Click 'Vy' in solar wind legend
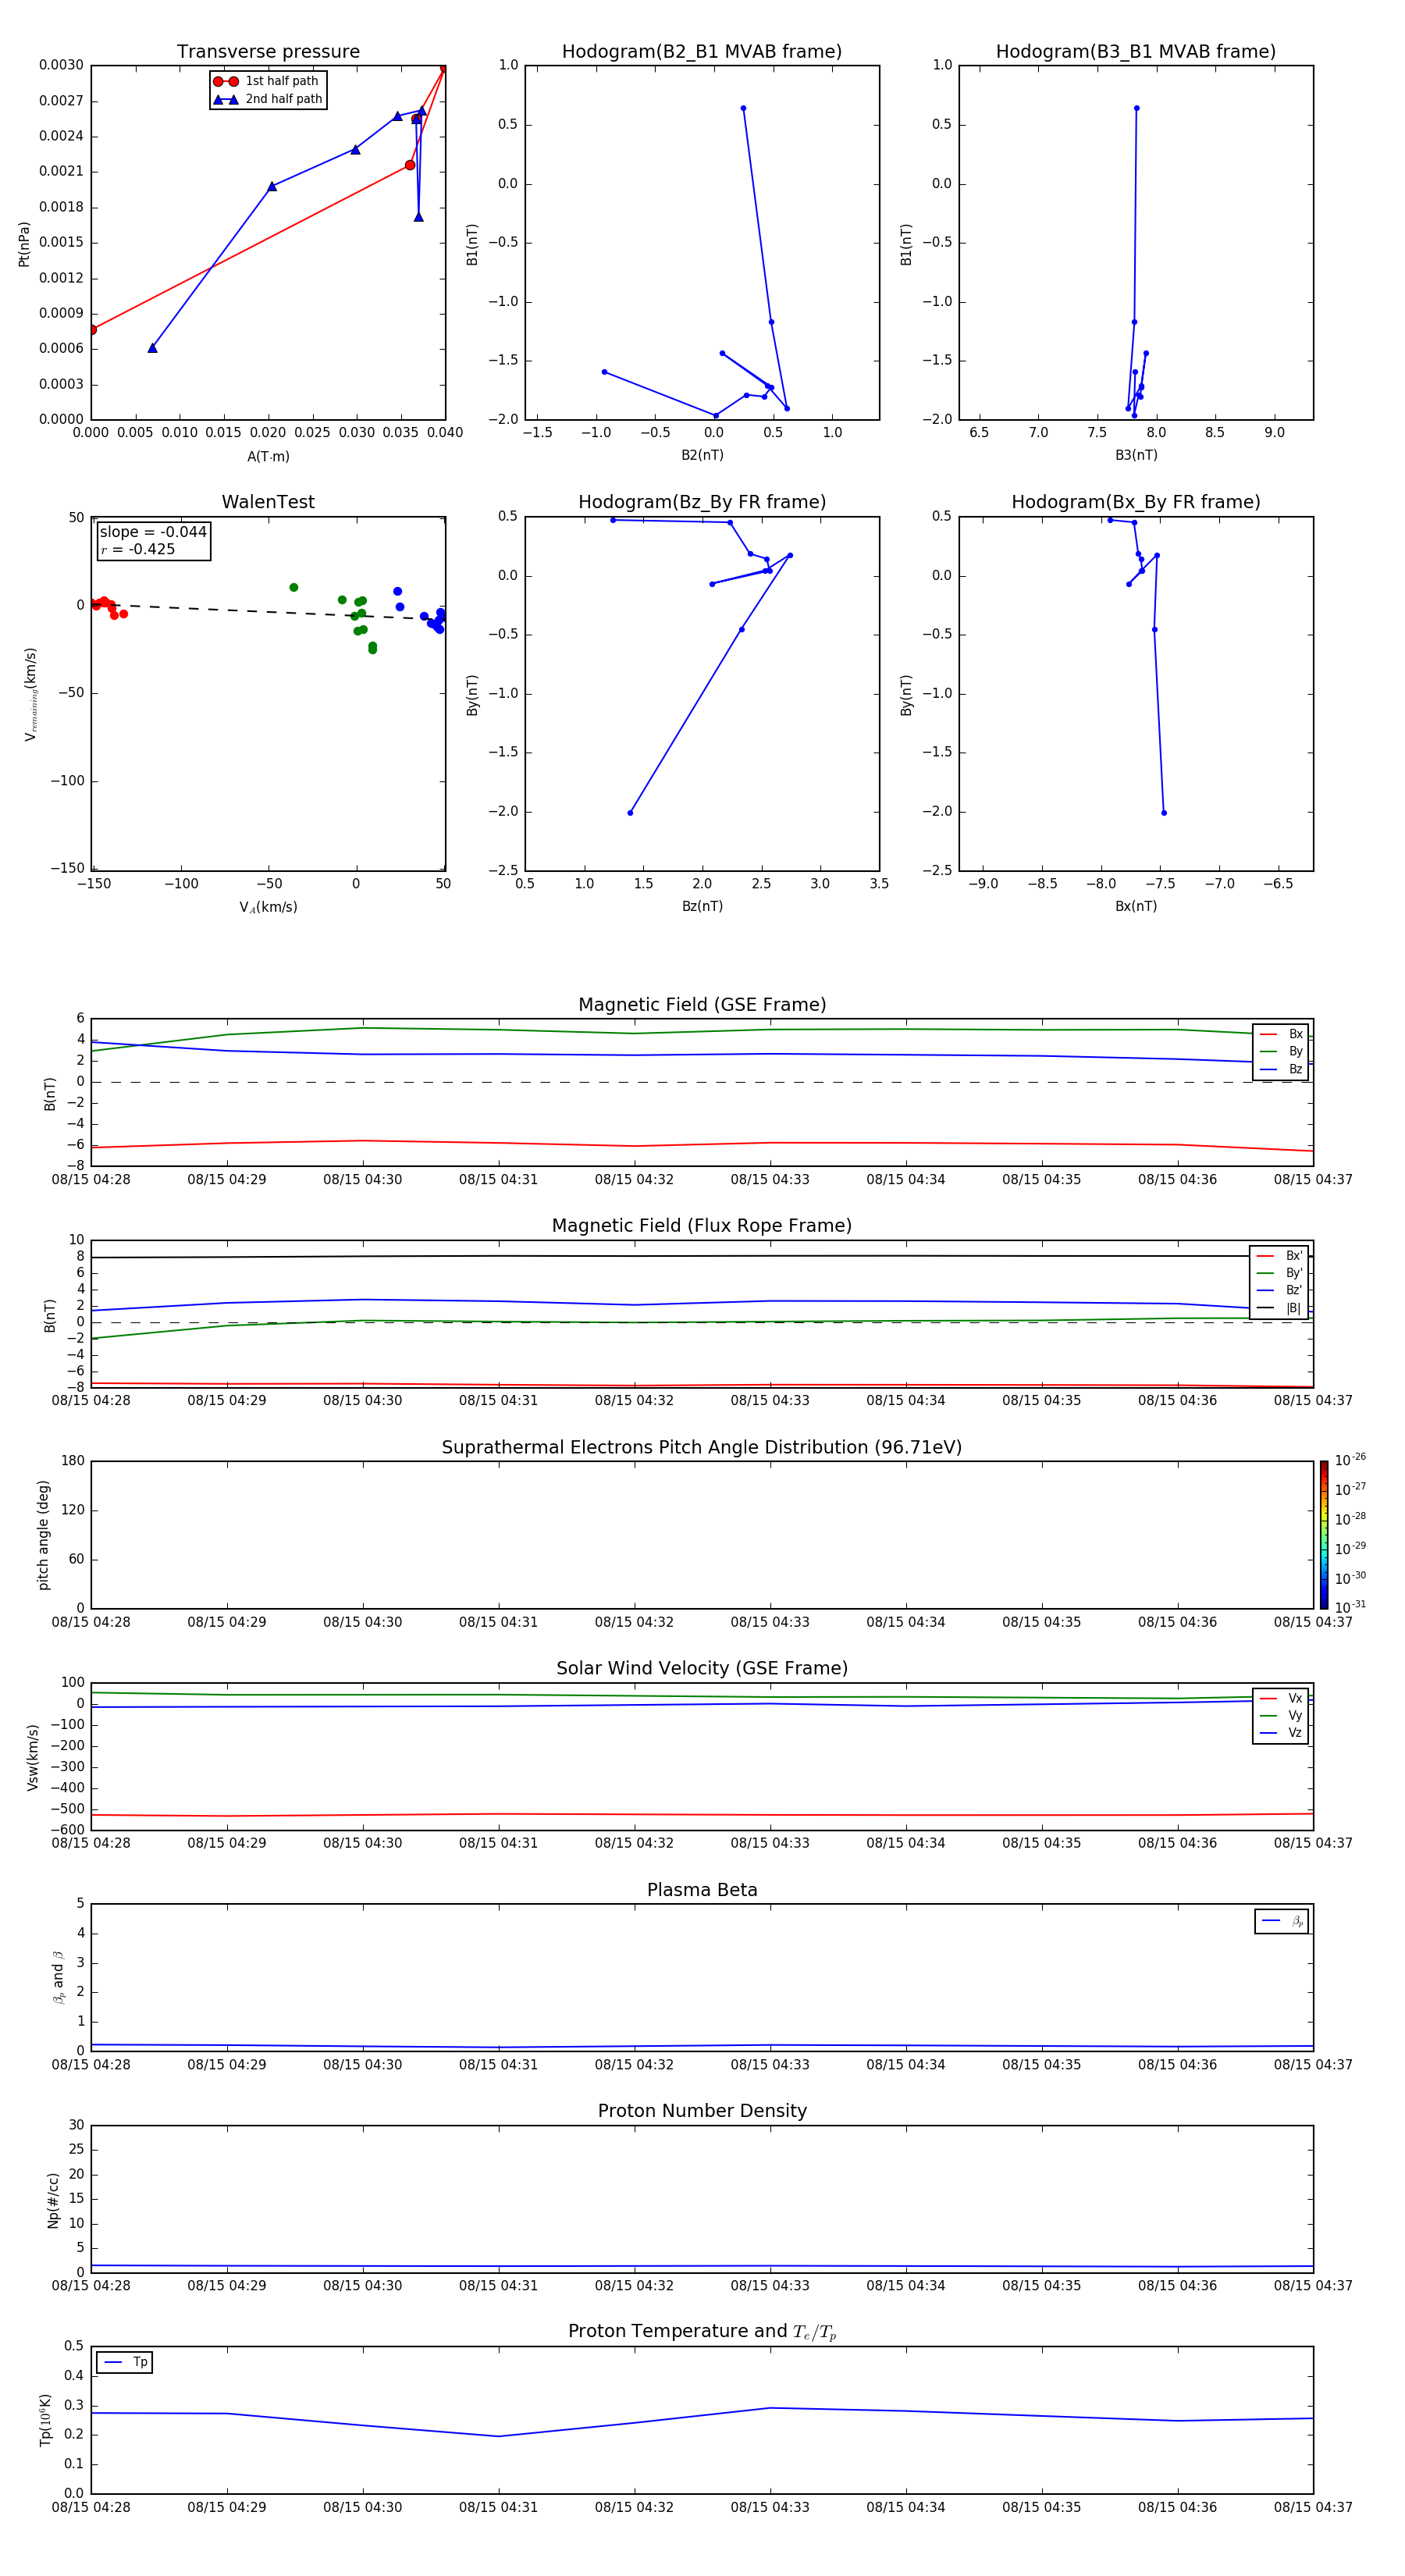Screen dimensions: 1405x2576 [1281, 1715]
